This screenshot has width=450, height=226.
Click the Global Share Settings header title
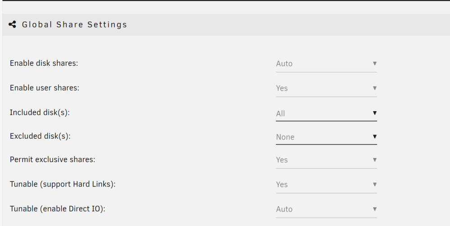[74, 25]
